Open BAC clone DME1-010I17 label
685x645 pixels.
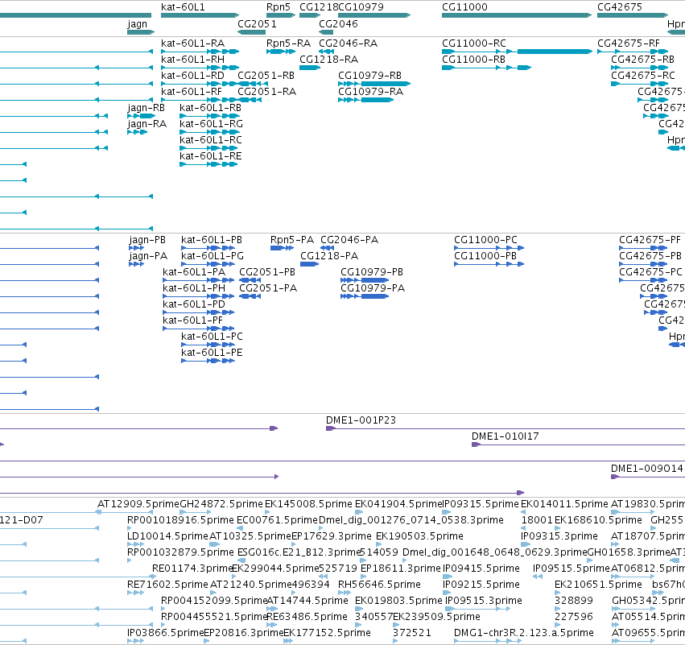505,436
